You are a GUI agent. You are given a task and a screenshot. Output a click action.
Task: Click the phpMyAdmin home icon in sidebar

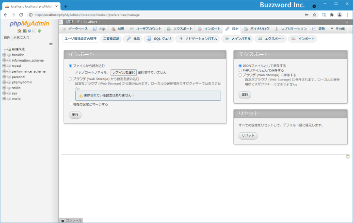click(19, 31)
